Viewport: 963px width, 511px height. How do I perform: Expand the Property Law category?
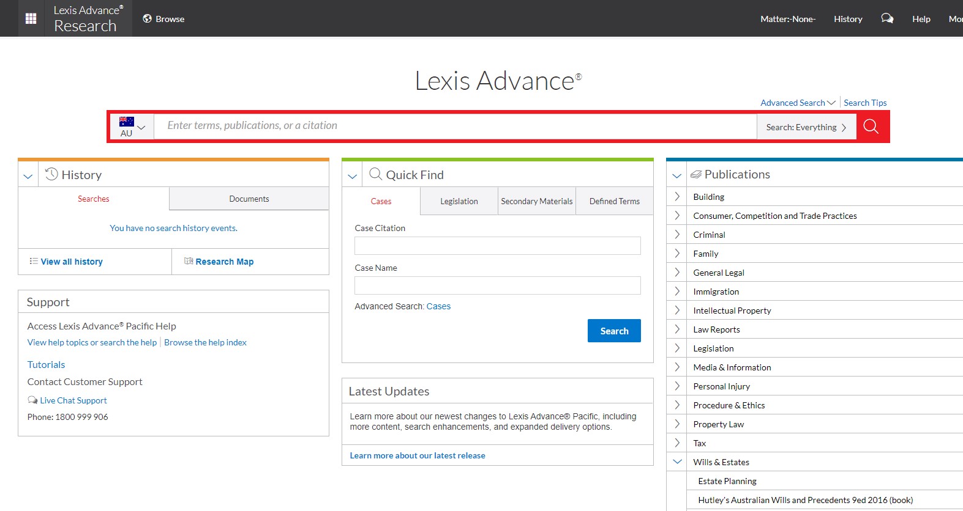(677, 424)
